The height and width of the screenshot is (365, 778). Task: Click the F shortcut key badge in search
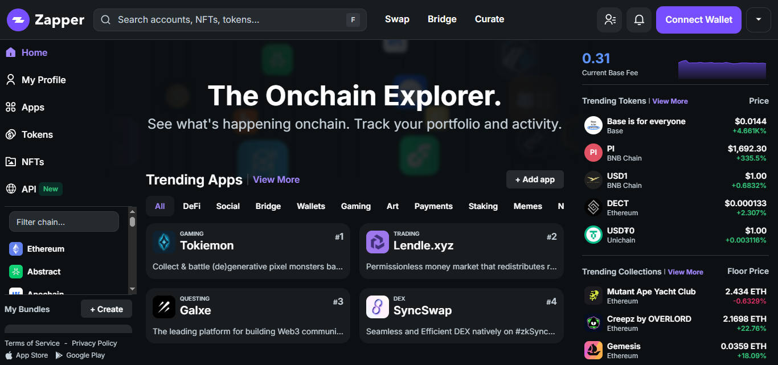pyautogui.click(x=353, y=20)
